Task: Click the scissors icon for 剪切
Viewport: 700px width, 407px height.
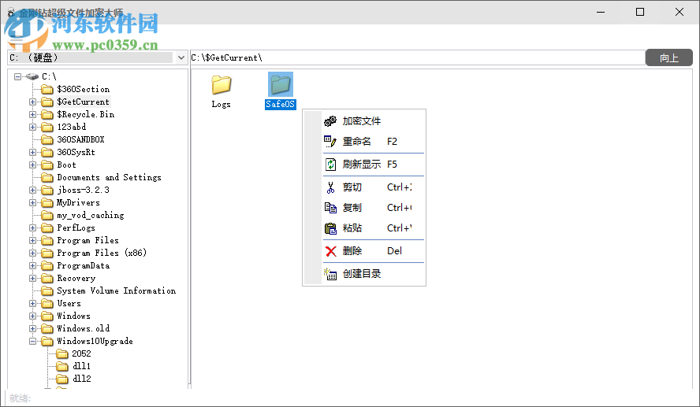Action: pyautogui.click(x=330, y=187)
